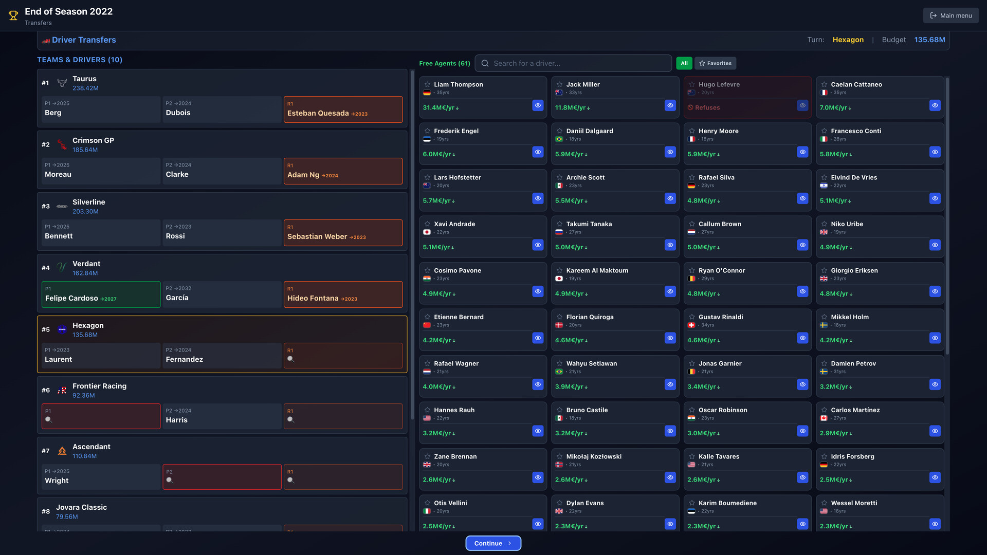Click the teams list scrollbar
The width and height of the screenshot is (987, 555).
click(x=412, y=245)
